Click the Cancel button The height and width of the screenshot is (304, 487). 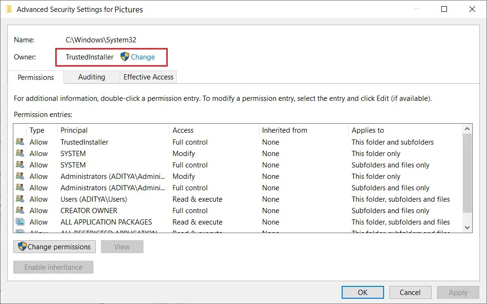point(410,293)
